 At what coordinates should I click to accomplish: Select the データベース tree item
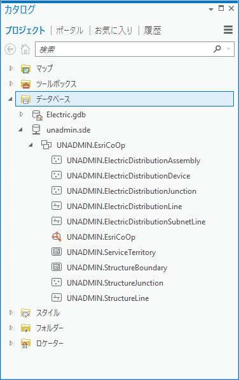[125, 99]
